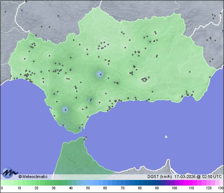Click the 80 km/h dark blue scale segment
The width and height of the screenshot is (224, 193).
[140, 183]
